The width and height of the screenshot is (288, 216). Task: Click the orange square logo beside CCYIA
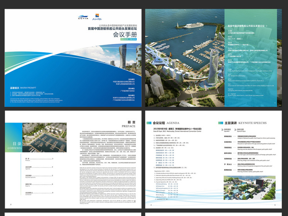pyautogui.click(x=96, y=16)
